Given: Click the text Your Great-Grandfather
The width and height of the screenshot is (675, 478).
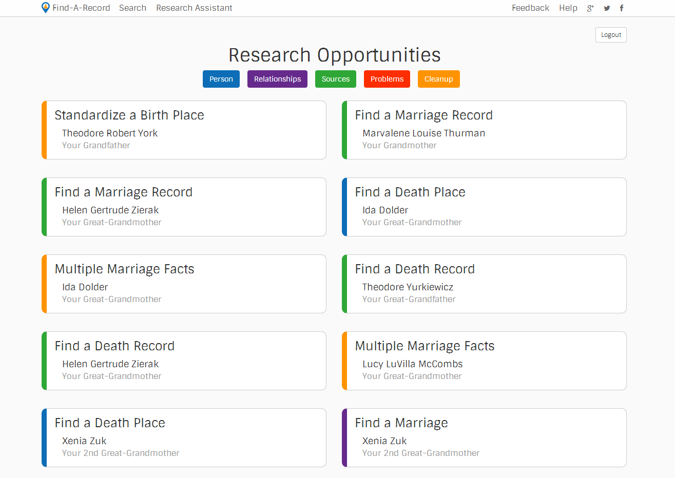Looking at the screenshot, I should click(409, 299).
